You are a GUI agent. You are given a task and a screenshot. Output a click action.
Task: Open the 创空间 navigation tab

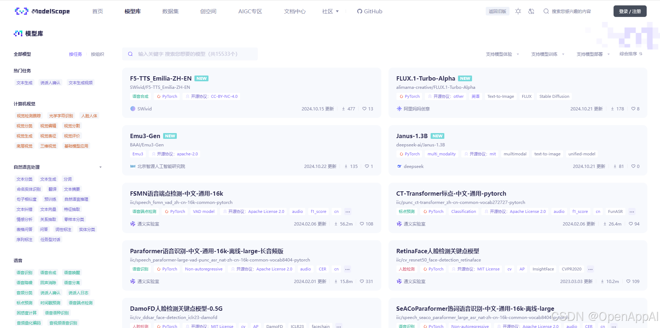click(x=208, y=11)
